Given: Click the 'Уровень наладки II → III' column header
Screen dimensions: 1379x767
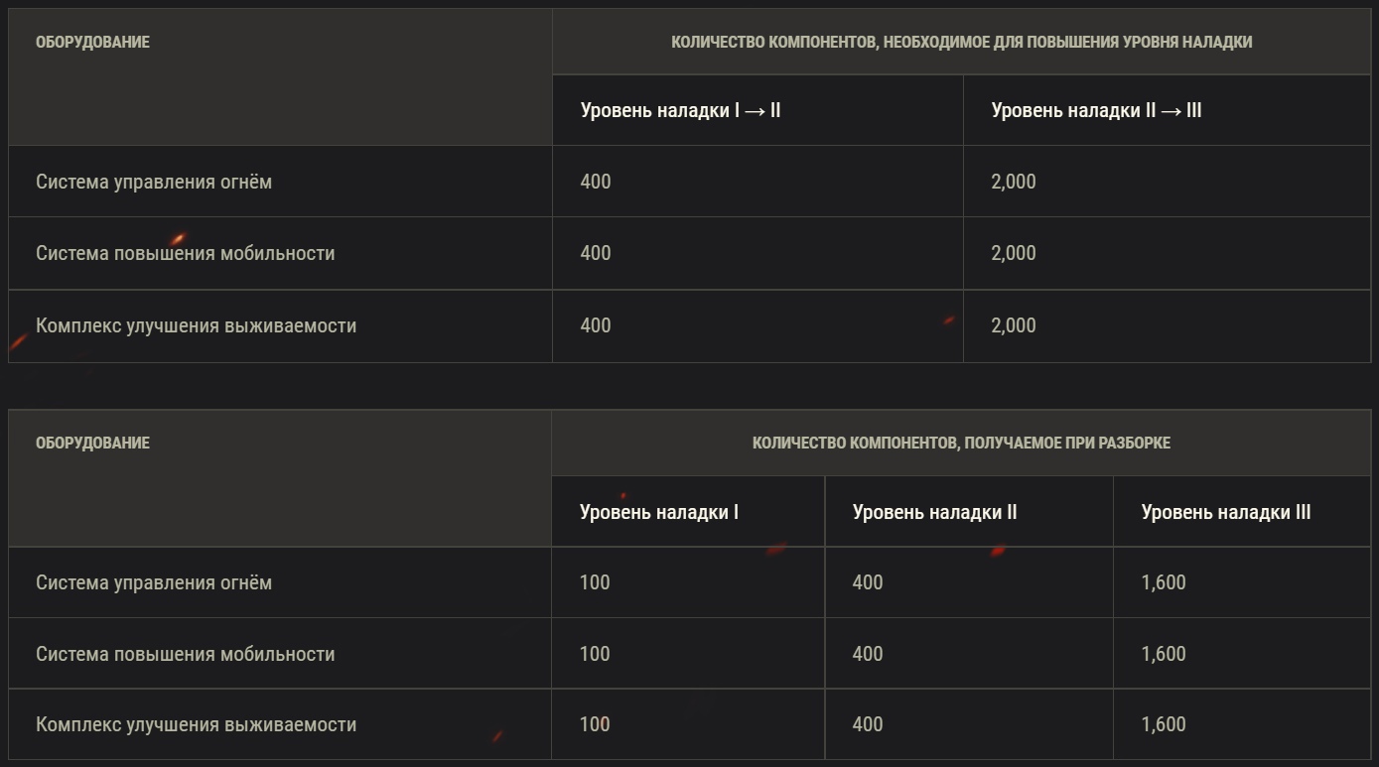Looking at the screenshot, I should (x=1096, y=110).
